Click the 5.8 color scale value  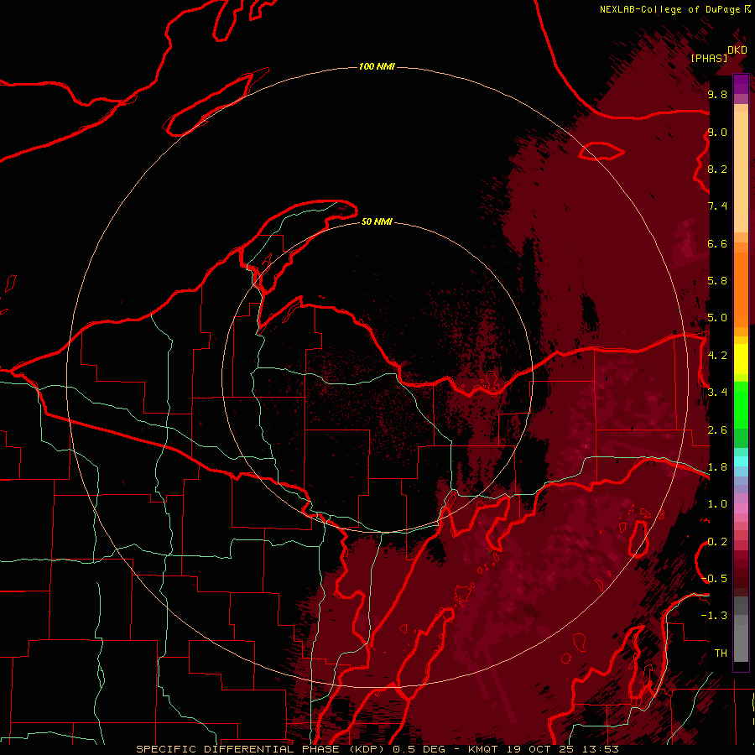click(x=717, y=281)
